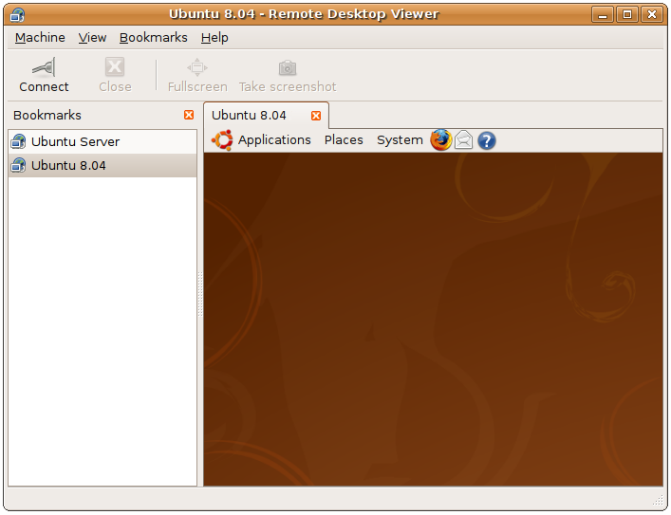Screen dimensions: 671x515
Task: Open the Machine menu
Action: tap(40, 38)
